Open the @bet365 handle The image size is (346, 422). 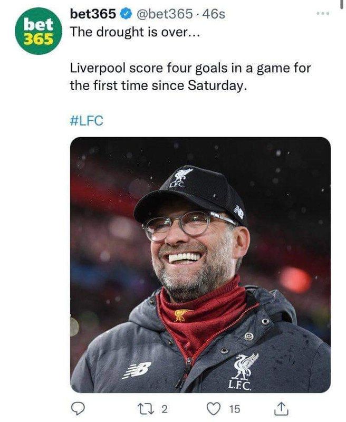pos(165,14)
